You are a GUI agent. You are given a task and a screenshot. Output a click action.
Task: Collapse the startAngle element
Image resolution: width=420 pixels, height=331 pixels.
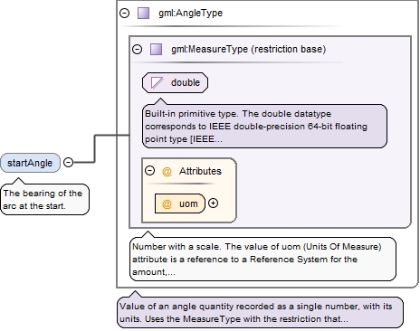click(69, 162)
